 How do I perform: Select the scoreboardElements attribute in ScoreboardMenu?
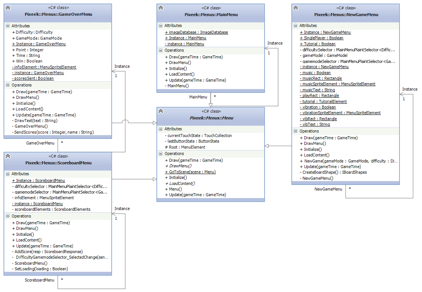point(52,209)
